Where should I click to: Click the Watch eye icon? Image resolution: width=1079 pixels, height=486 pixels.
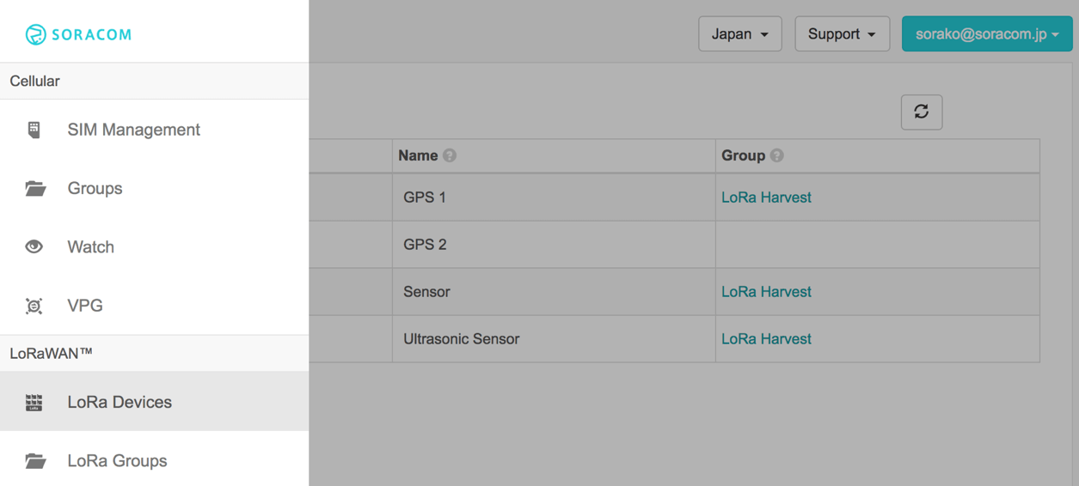pos(34,246)
